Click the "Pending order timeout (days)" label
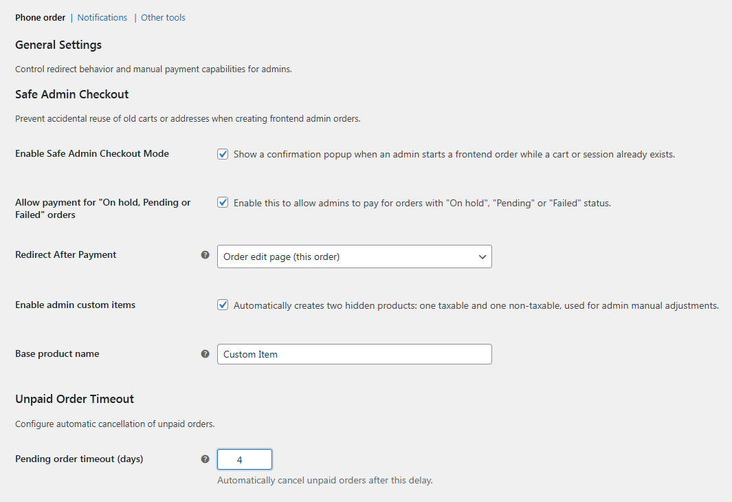This screenshot has width=732, height=502. (x=79, y=459)
